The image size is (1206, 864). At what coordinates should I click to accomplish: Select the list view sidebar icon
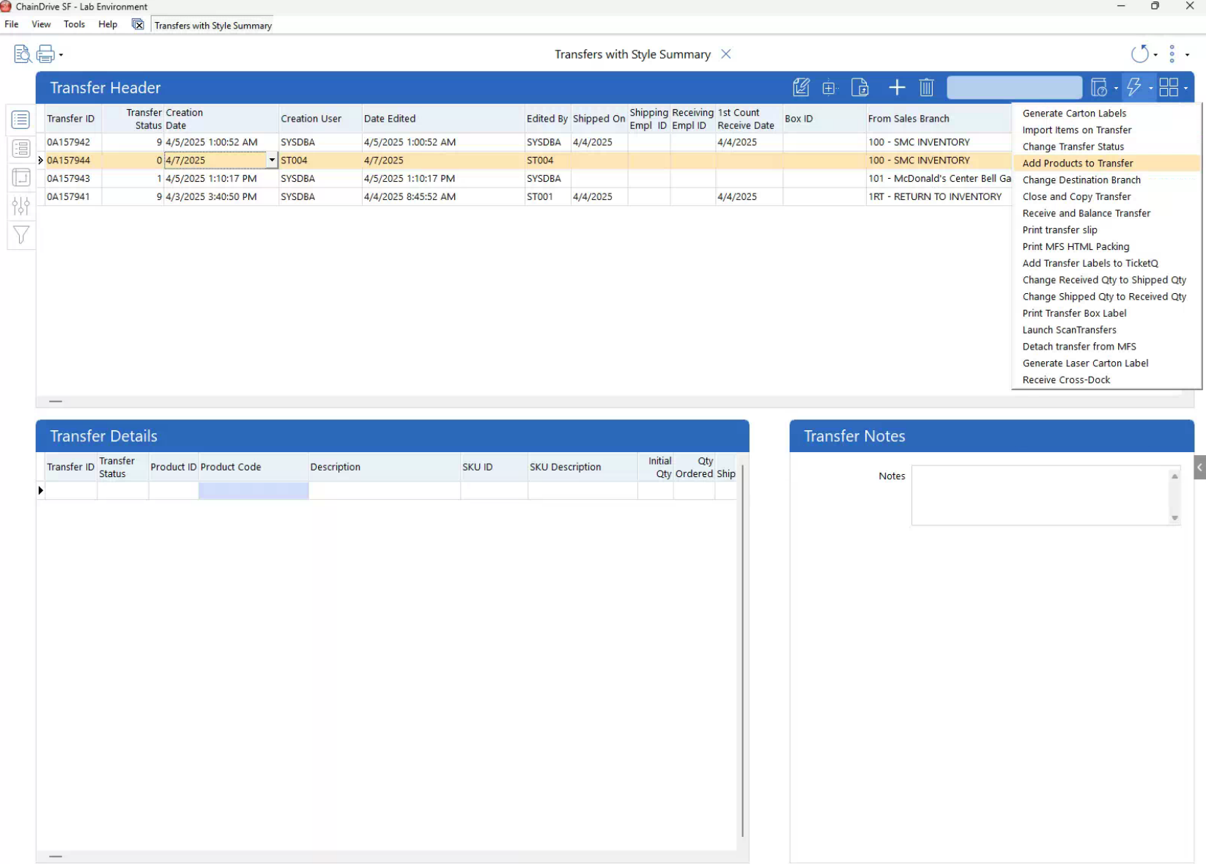21,119
